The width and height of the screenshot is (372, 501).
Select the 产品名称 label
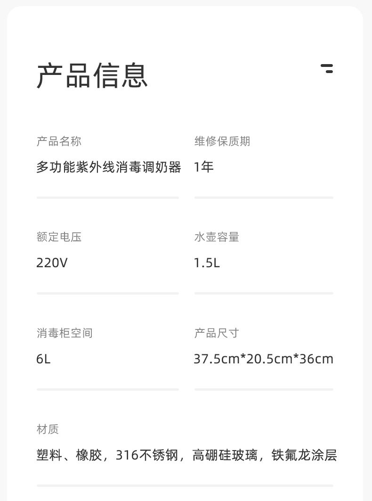point(59,141)
